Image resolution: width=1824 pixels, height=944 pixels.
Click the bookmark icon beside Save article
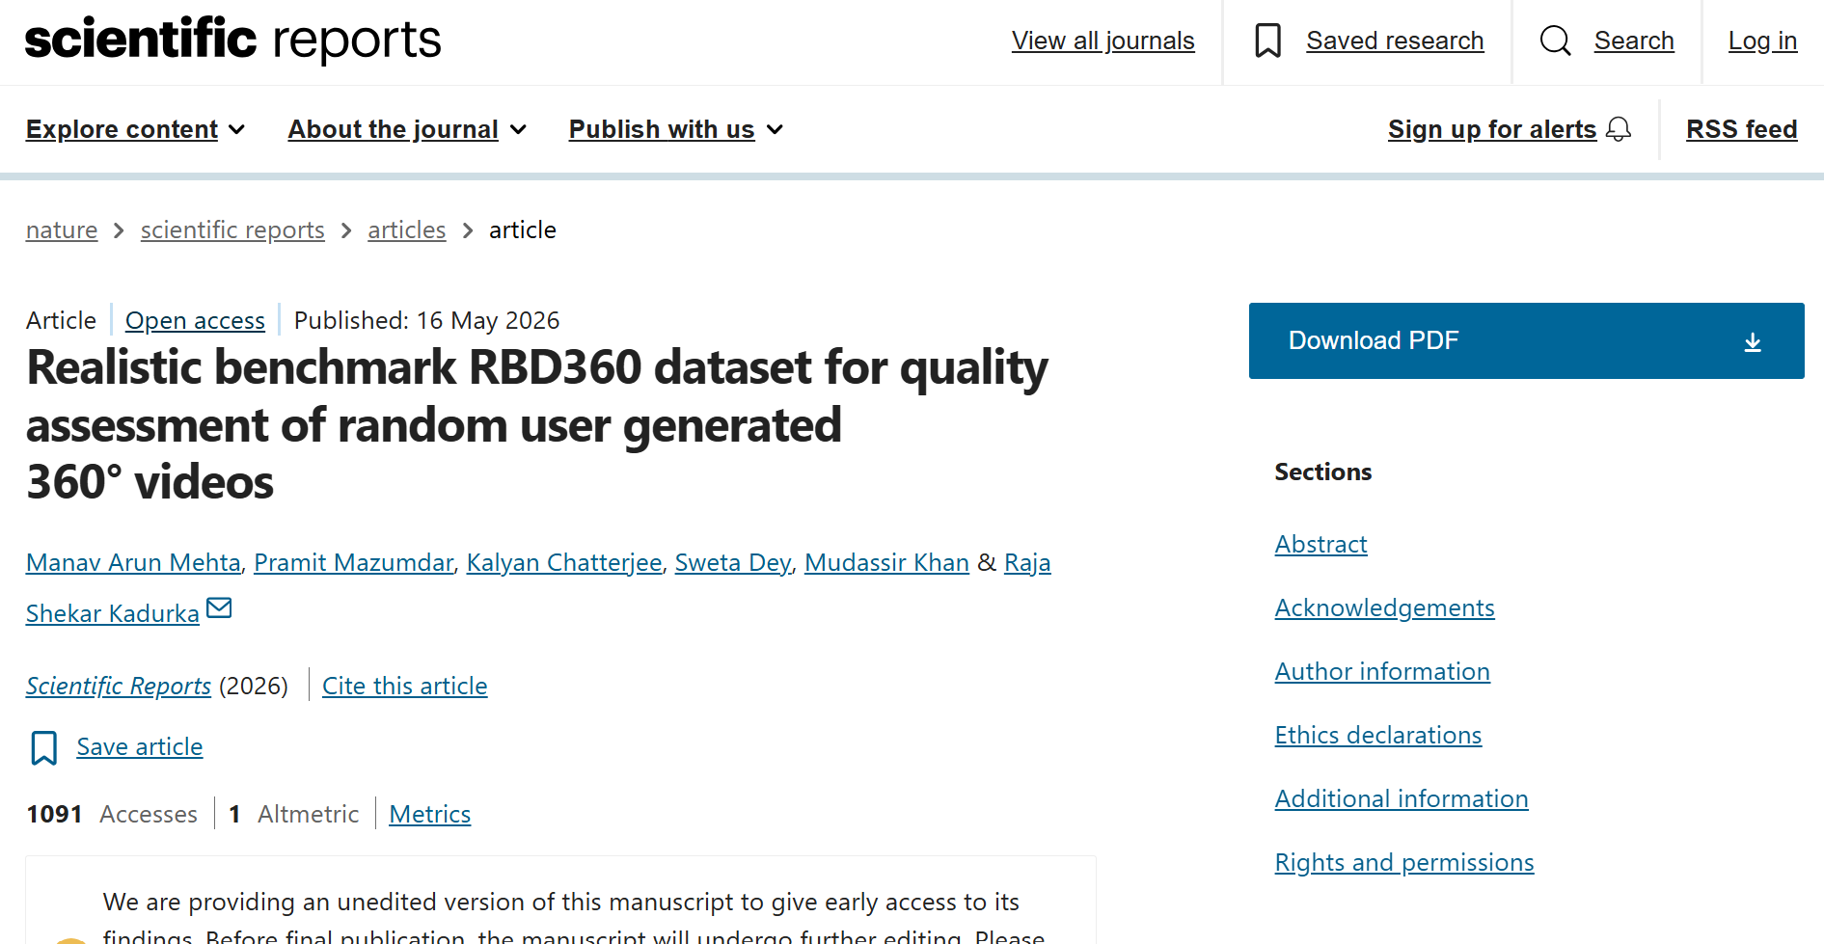[x=44, y=747]
